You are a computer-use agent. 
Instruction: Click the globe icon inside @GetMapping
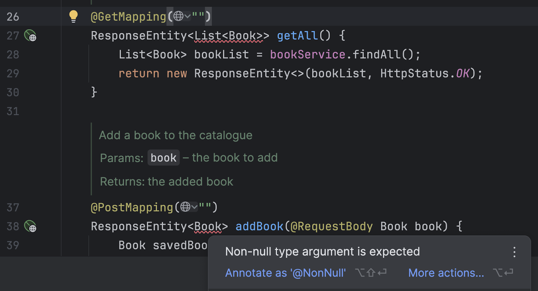point(179,16)
